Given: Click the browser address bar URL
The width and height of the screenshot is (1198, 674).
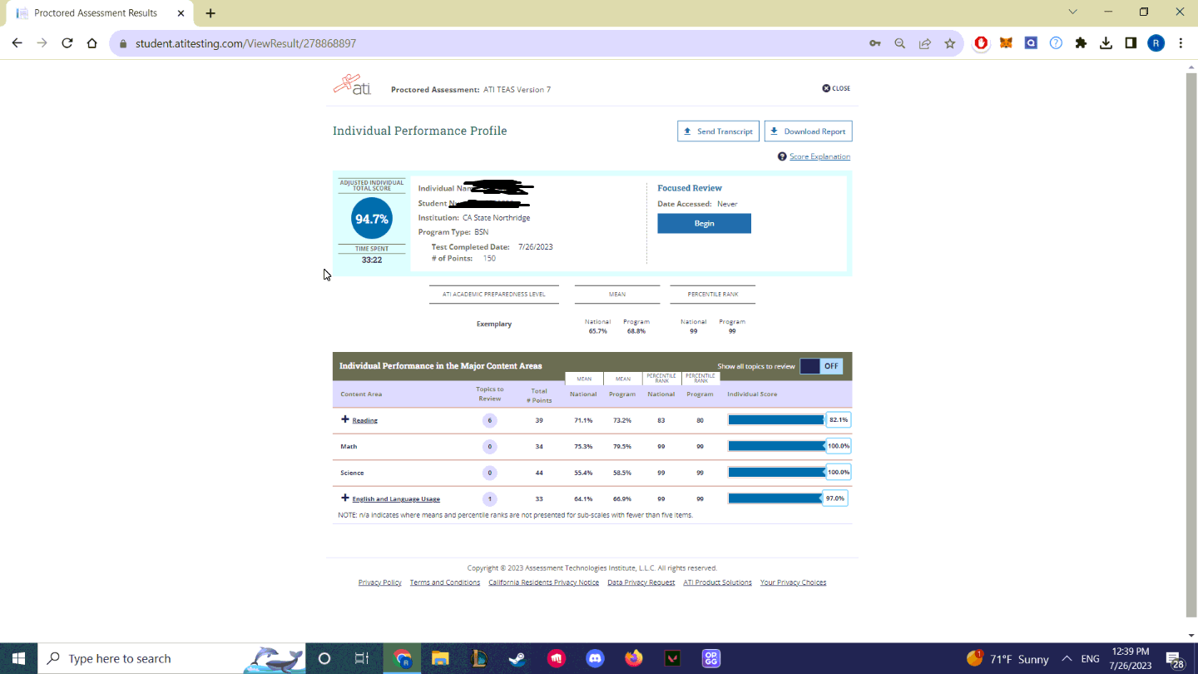Looking at the screenshot, I should [x=245, y=43].
